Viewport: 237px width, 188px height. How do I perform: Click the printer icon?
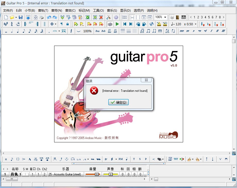point(42,17)
